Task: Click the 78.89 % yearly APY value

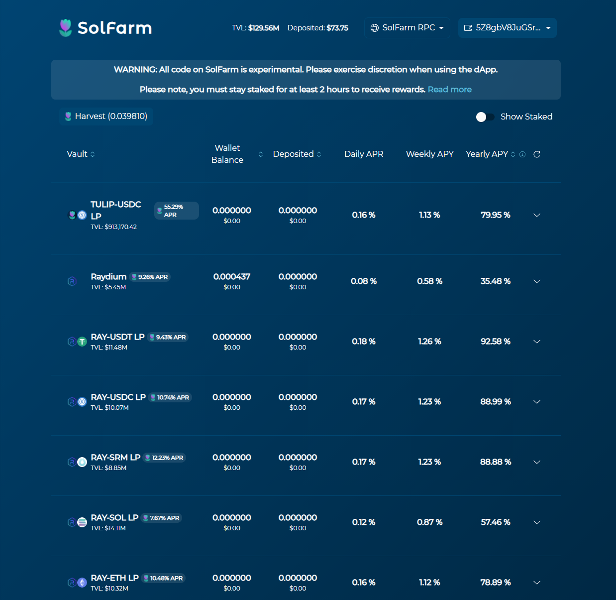Action: click(x=496, y=583)
